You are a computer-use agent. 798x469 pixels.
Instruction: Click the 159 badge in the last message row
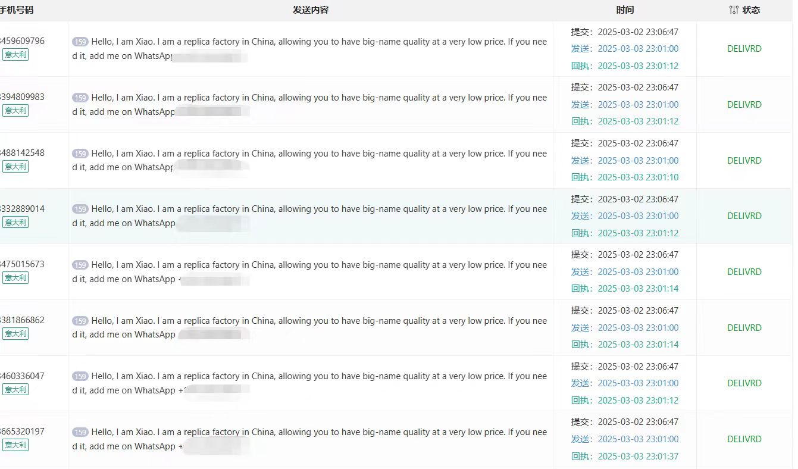click(x=80, y=433)
